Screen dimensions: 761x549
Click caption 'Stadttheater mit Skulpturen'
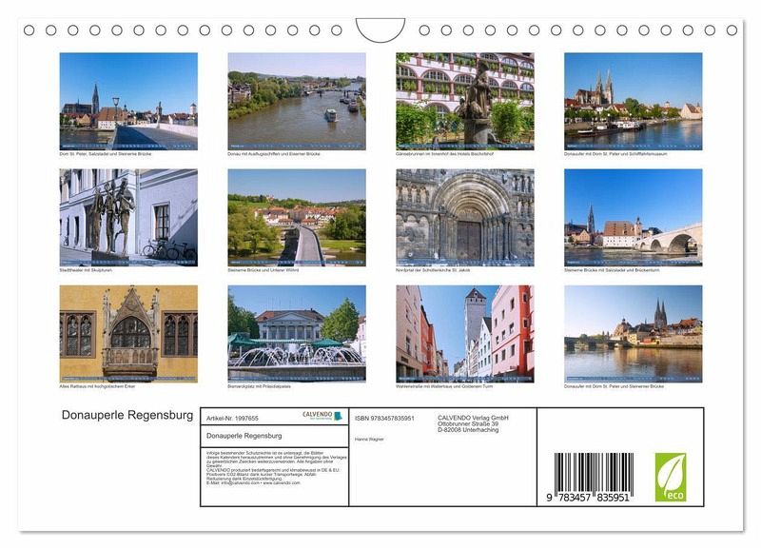(86, 270)
